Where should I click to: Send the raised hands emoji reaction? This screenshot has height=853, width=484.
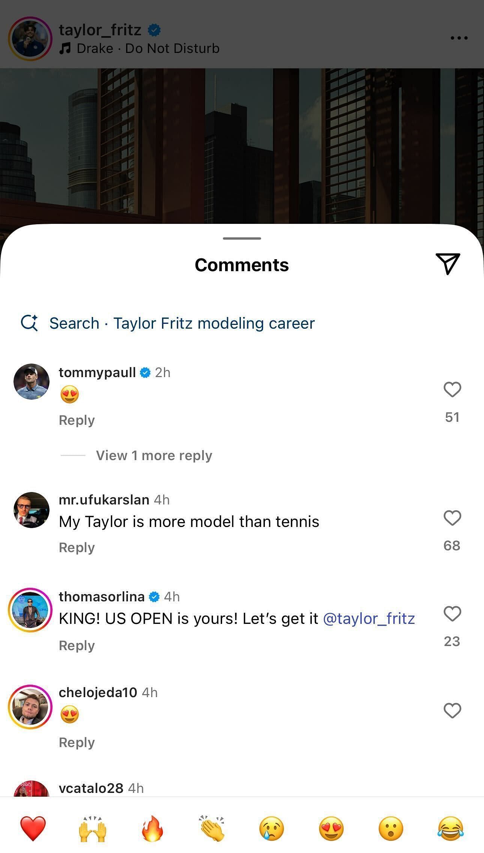click(x=93, y=828)
